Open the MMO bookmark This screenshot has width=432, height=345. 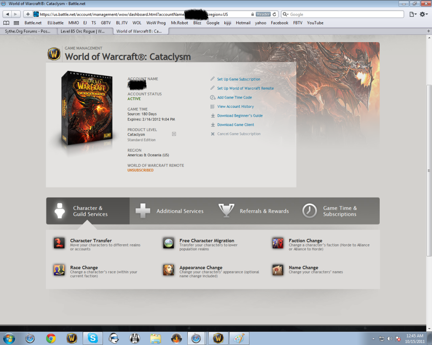73,23
